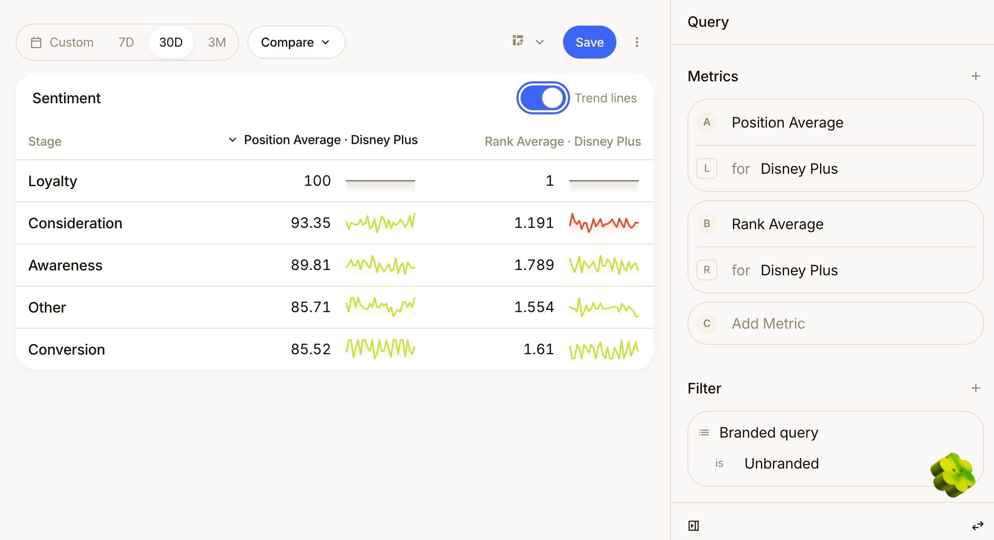
Task: Sort by Position Average Disney Plus column
Action: tap(323, 140)
